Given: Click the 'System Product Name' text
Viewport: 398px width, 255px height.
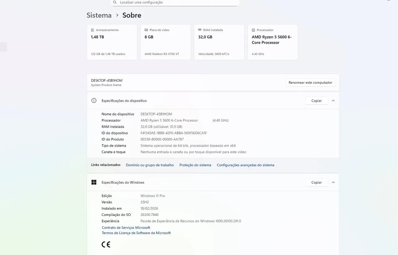Looking at the screenshot, I should [106, 85].
